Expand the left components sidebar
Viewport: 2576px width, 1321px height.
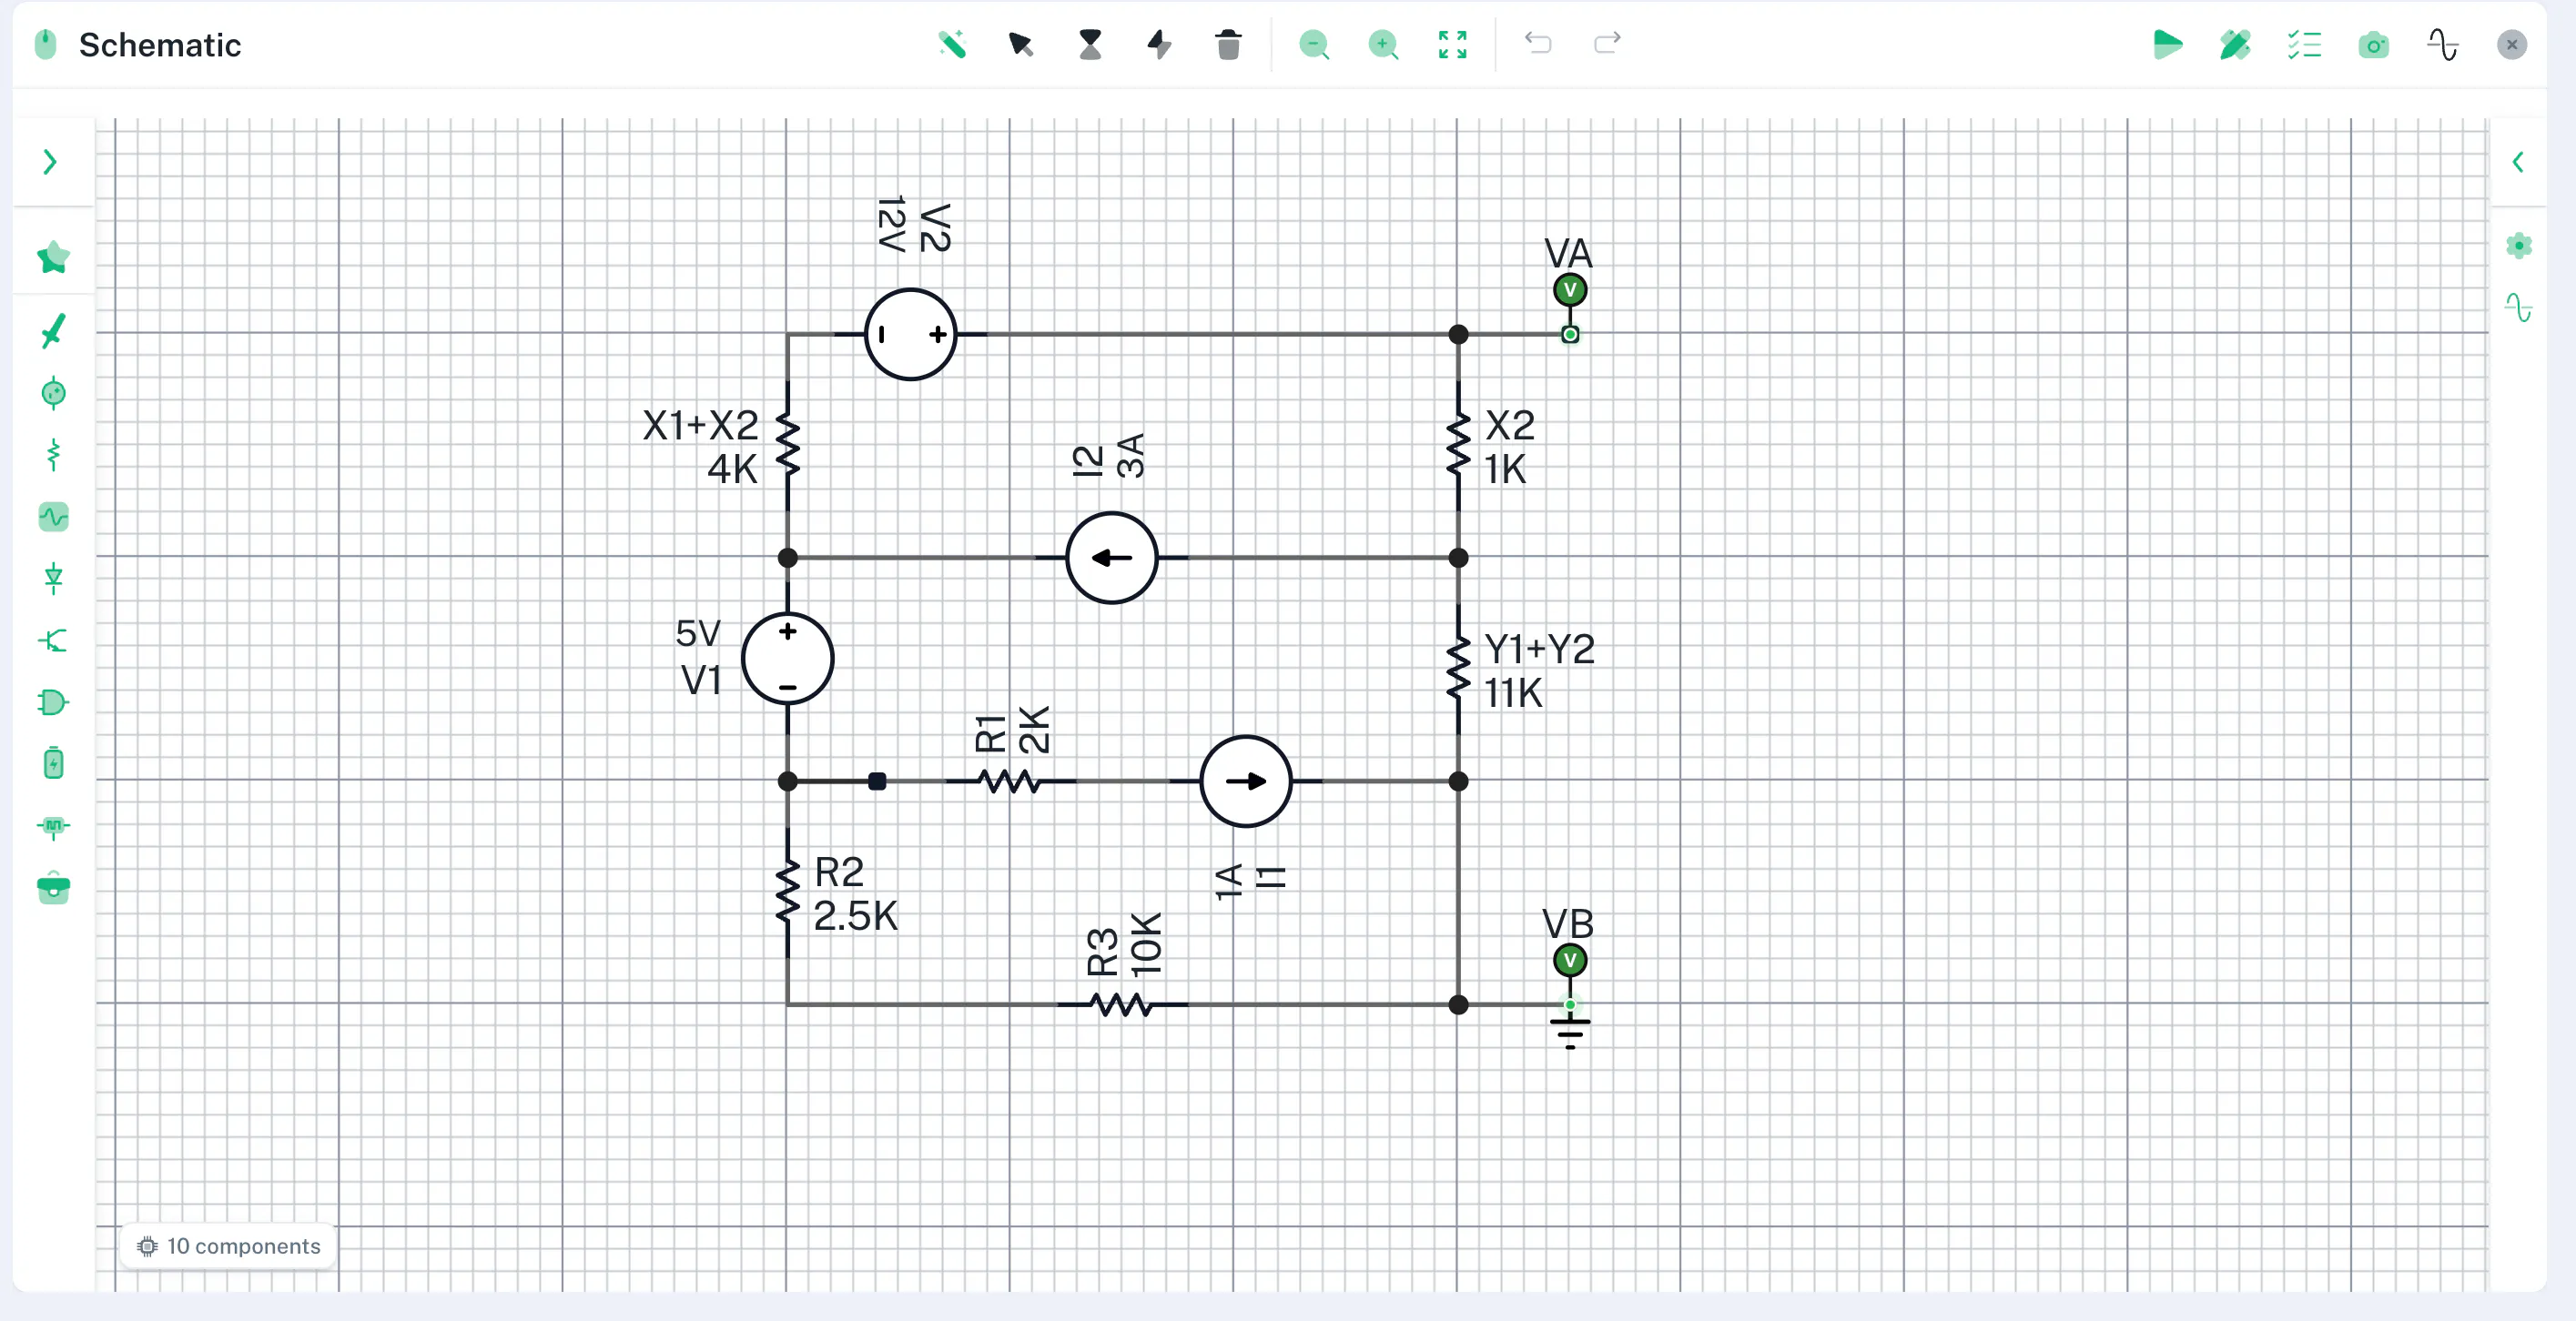click(x=50, y=162)
